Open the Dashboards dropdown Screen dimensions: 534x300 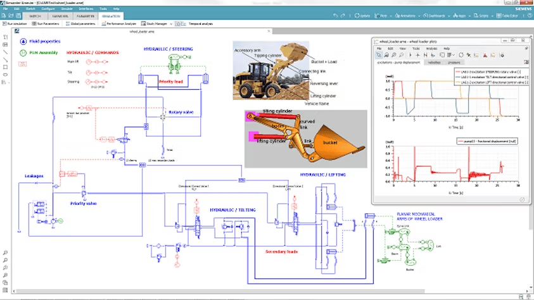point(442,15)
